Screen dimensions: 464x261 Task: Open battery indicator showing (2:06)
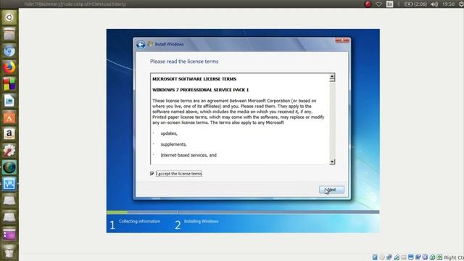tap(415, 4)
